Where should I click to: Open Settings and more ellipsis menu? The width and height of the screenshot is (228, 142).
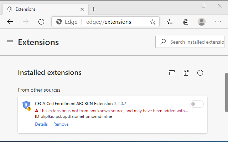click(218, 22)
